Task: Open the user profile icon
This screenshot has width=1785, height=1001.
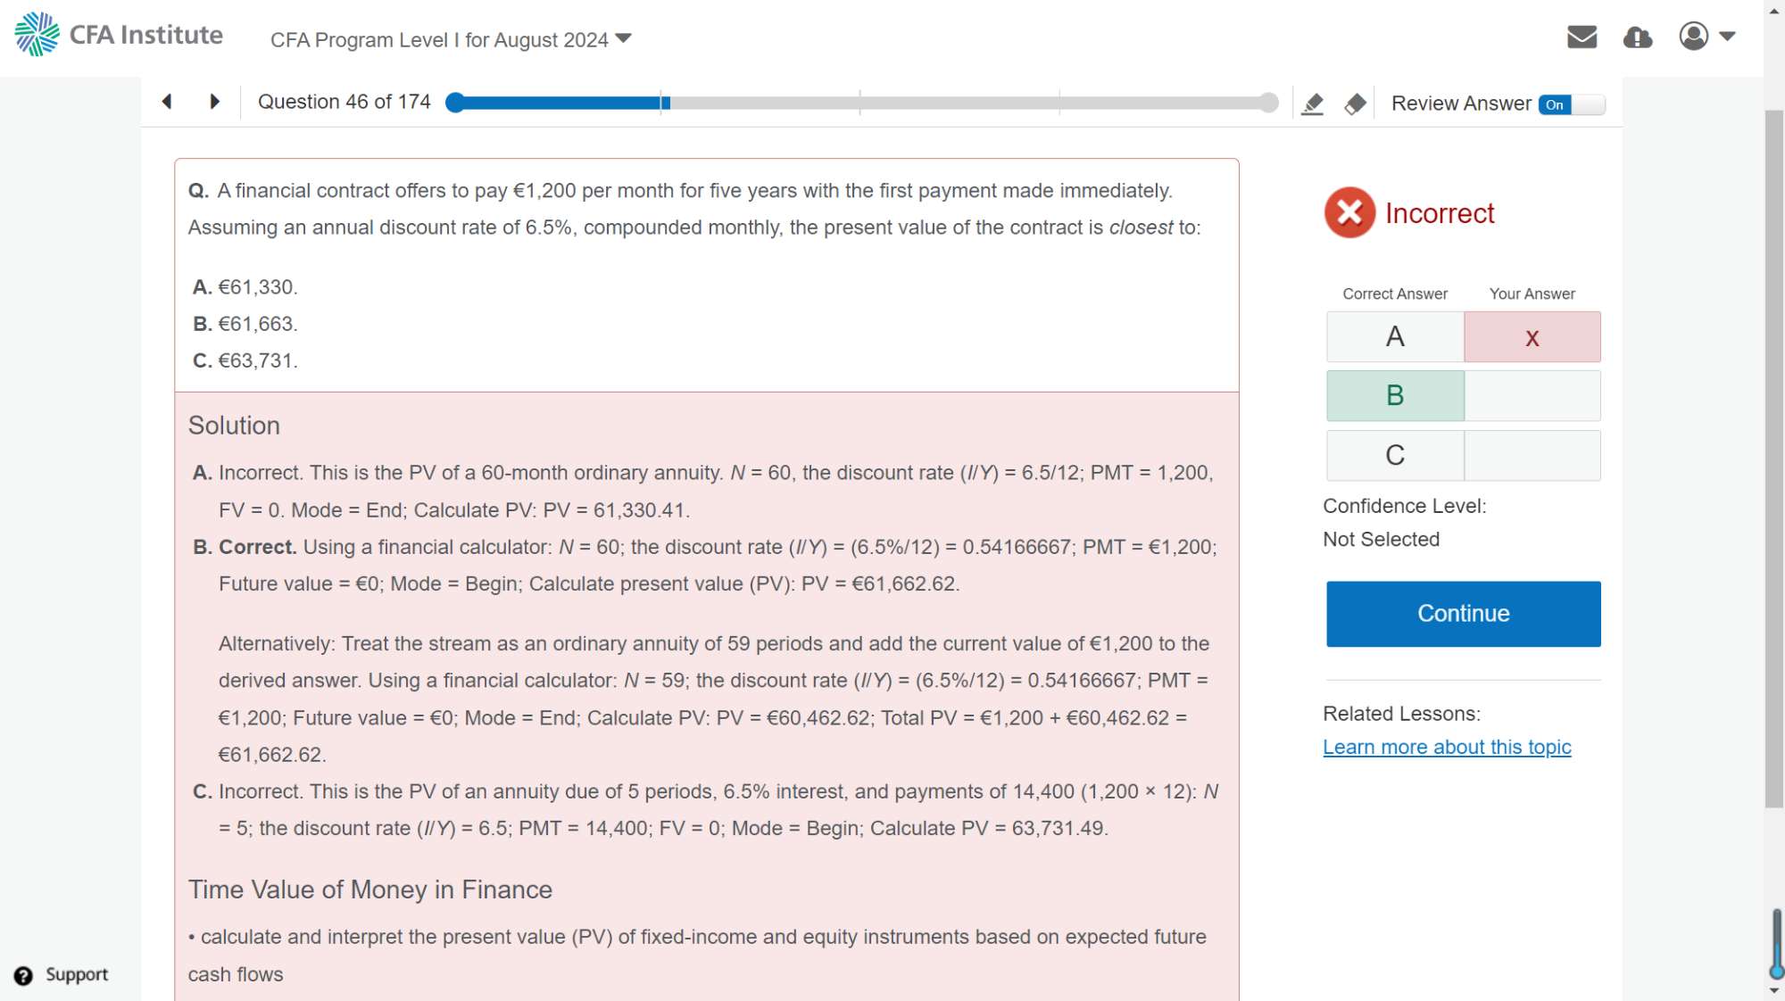Action: pyautogui.click(x=1693, y=37)
